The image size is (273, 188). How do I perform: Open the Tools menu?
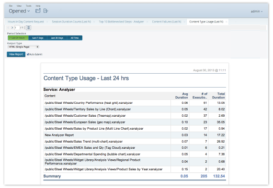pyautogui.click(x=29, y=6)
